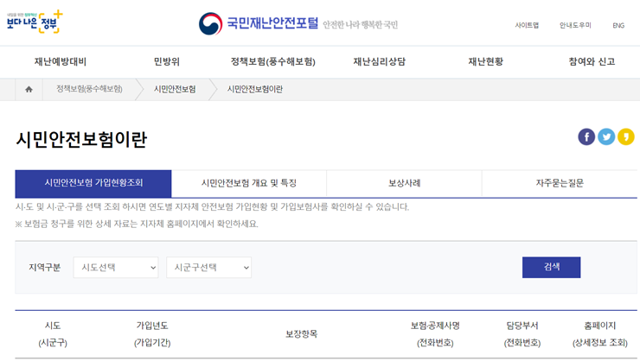
Task: Click 시민안전보험이란 breadcrumb item
Action: 254,89
